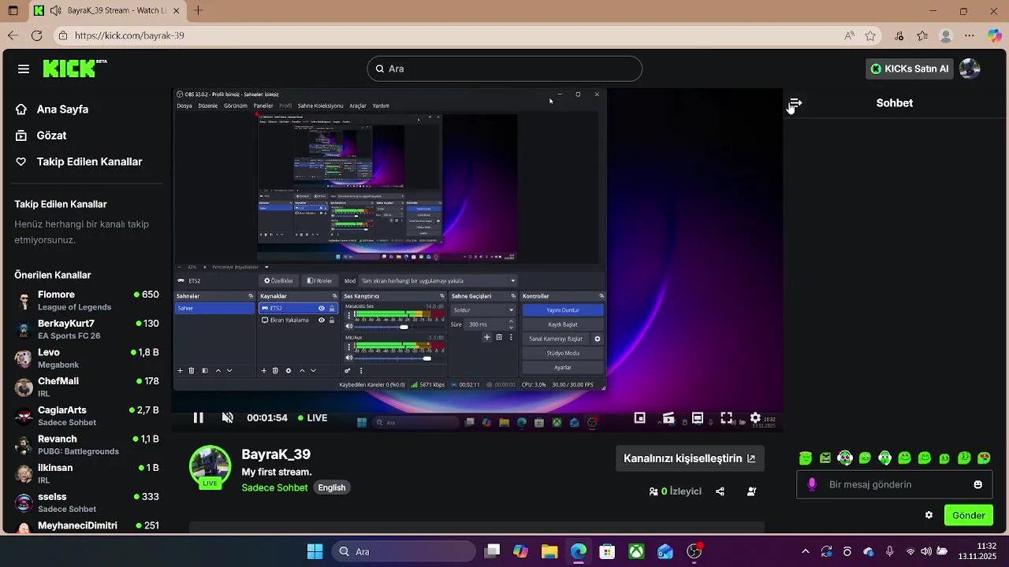Toggle the lock on ETS2 source
1009x567 pixels.
(332, 308)
